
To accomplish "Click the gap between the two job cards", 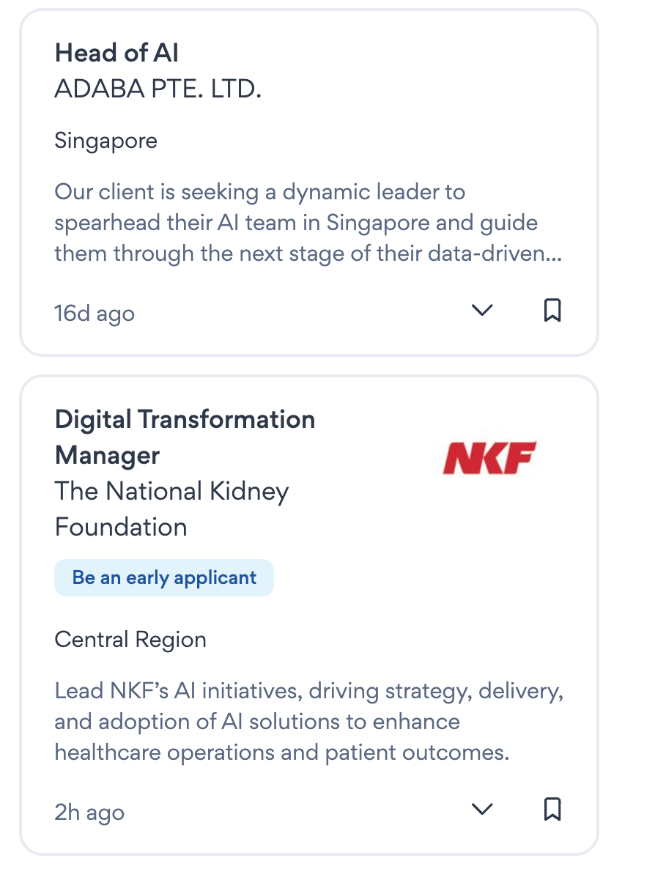I will pyautogui.click(x=309, y=366).
